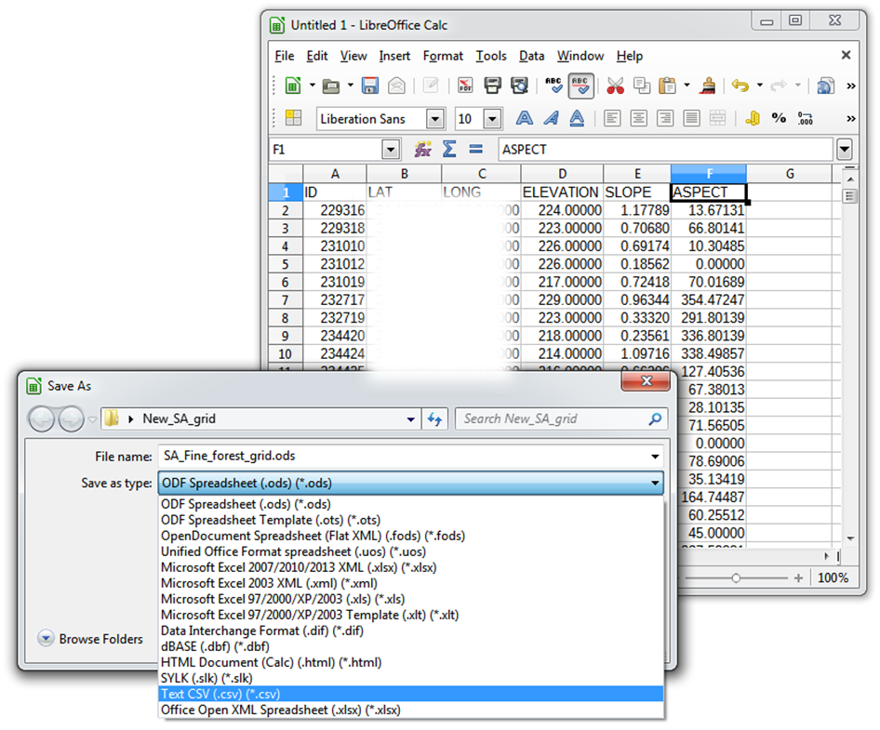Click the Save document toolbar icon
The height and width of the screenshot is (730, 880).
(370, 86)
